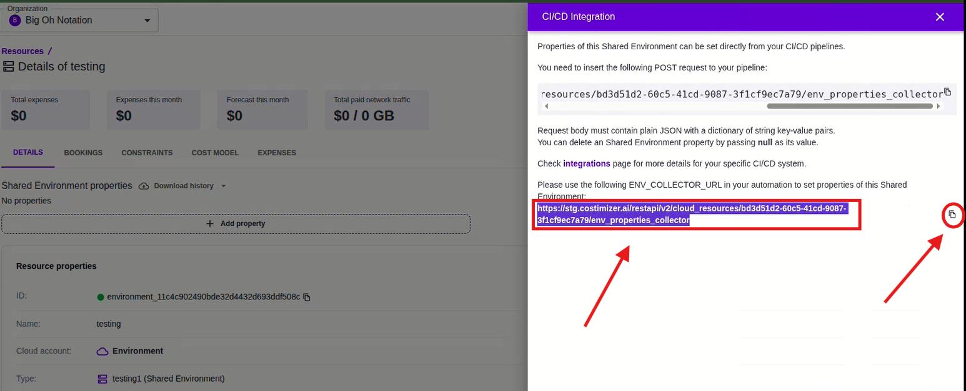Screen dimensions: 966x391
Task: Open the Bookings tab
Action: pos(83,153)
